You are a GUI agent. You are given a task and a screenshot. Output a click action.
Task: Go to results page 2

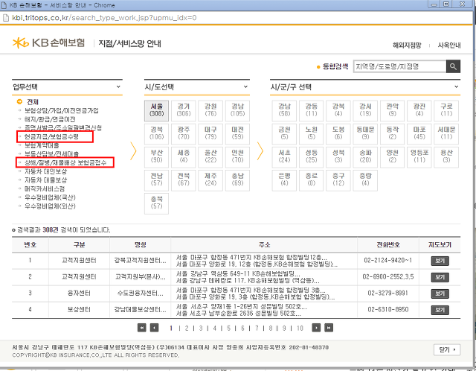pos(187,328)
